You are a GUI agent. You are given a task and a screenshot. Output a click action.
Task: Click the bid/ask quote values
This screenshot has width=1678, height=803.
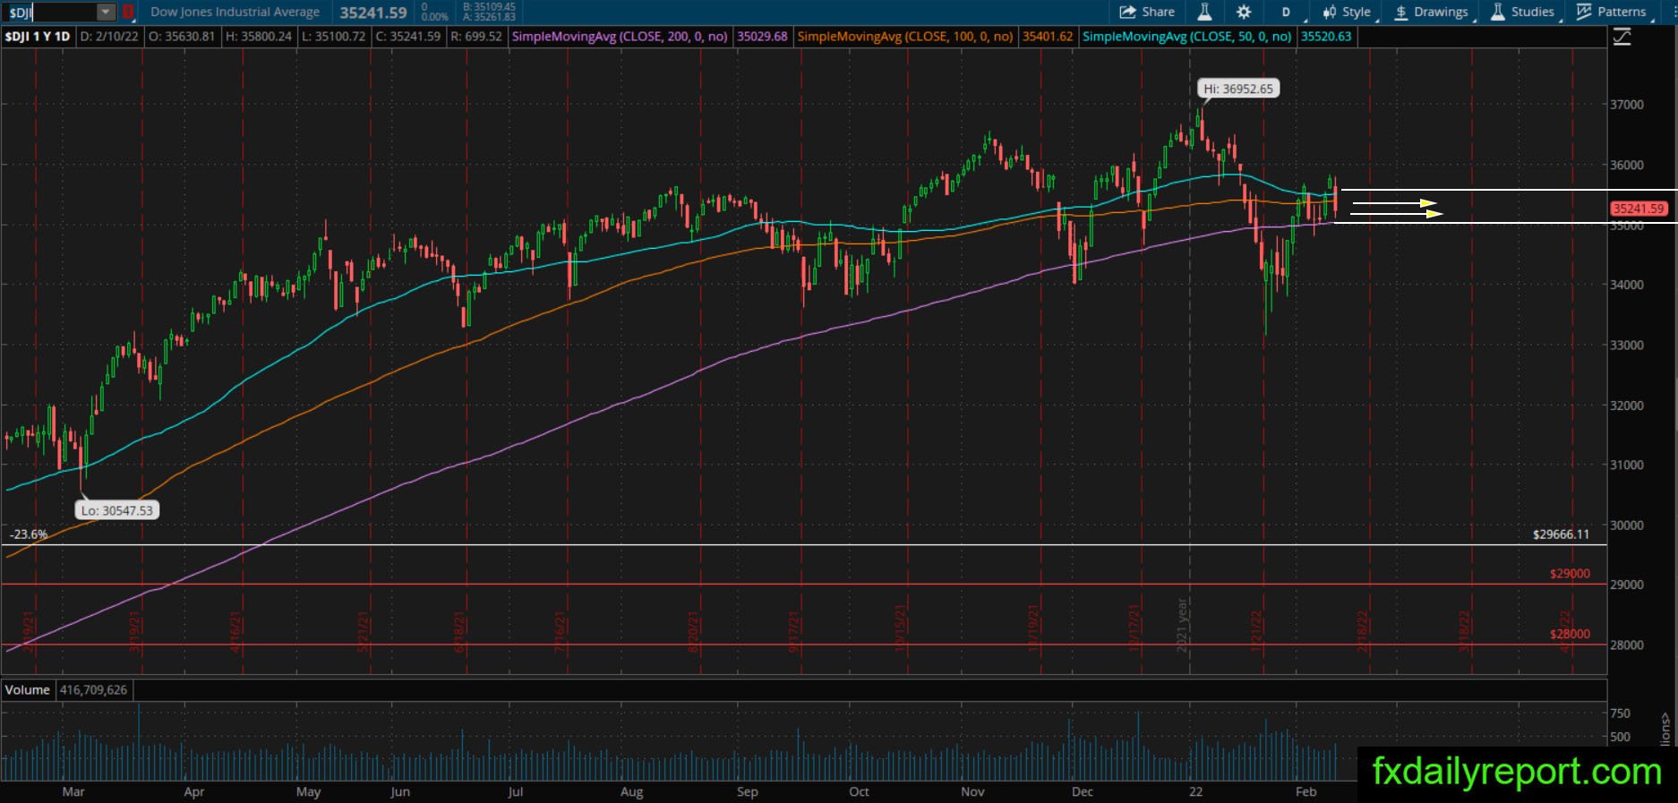489,13
